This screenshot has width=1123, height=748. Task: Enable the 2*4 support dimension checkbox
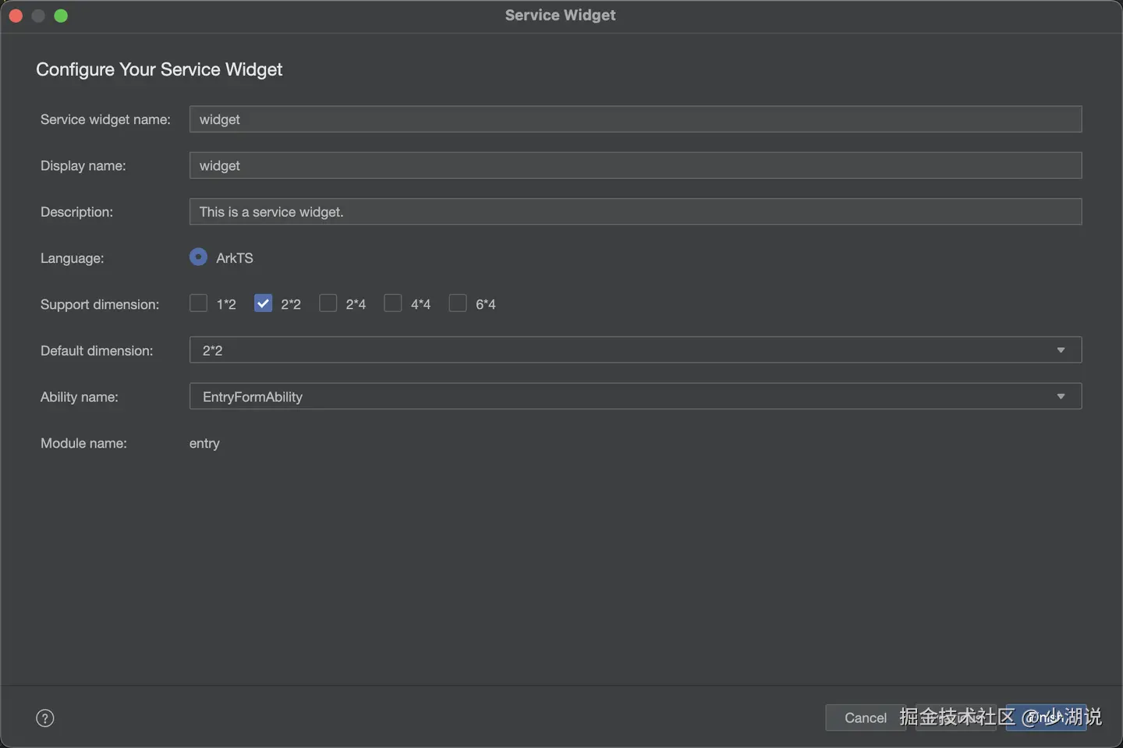(328, 303)
